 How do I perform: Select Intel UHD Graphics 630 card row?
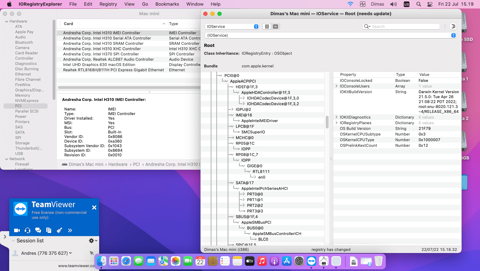tap(99, 65)
